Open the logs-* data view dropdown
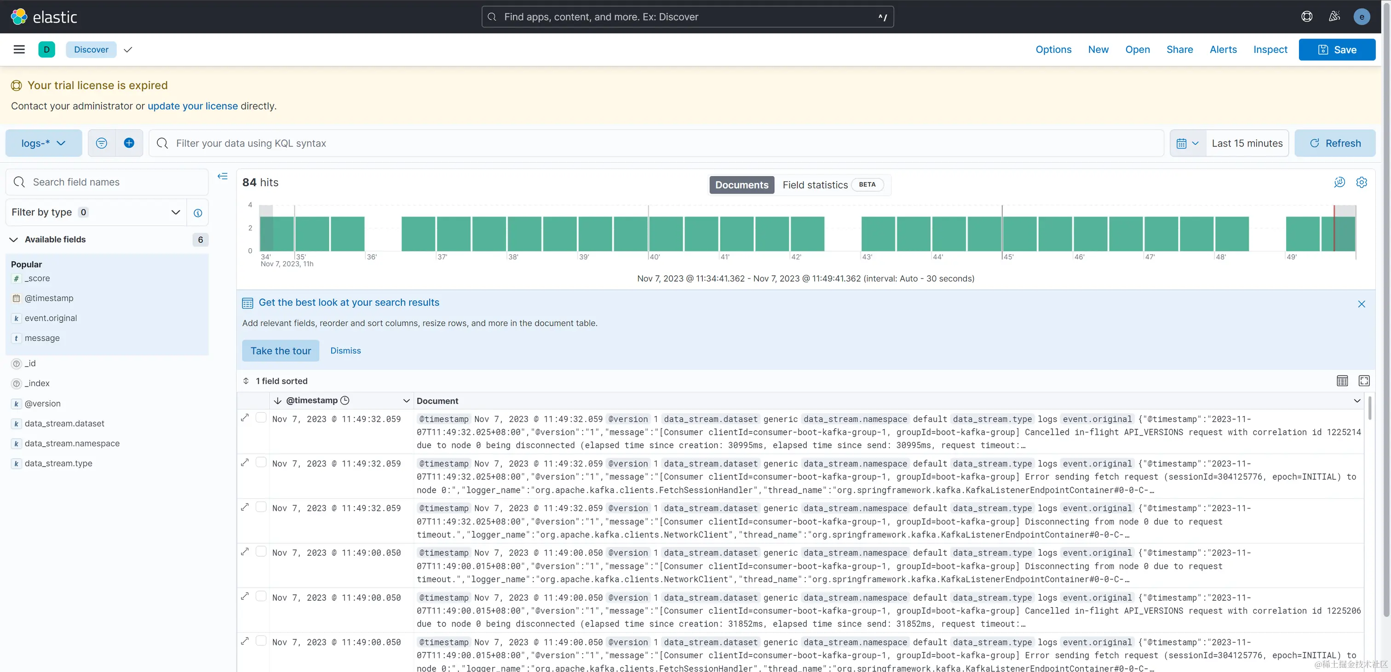Image resolution: width=1391 pixels, height=672 pixels. point(44,143)
